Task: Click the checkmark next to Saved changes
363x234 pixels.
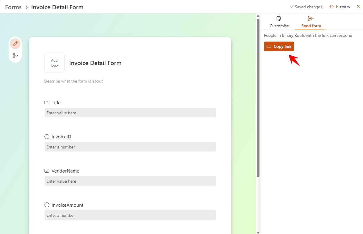Action: pyautogui.click(x=292, y=7)
